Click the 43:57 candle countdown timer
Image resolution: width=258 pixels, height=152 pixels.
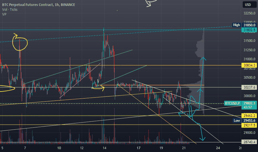pos(248,107)
